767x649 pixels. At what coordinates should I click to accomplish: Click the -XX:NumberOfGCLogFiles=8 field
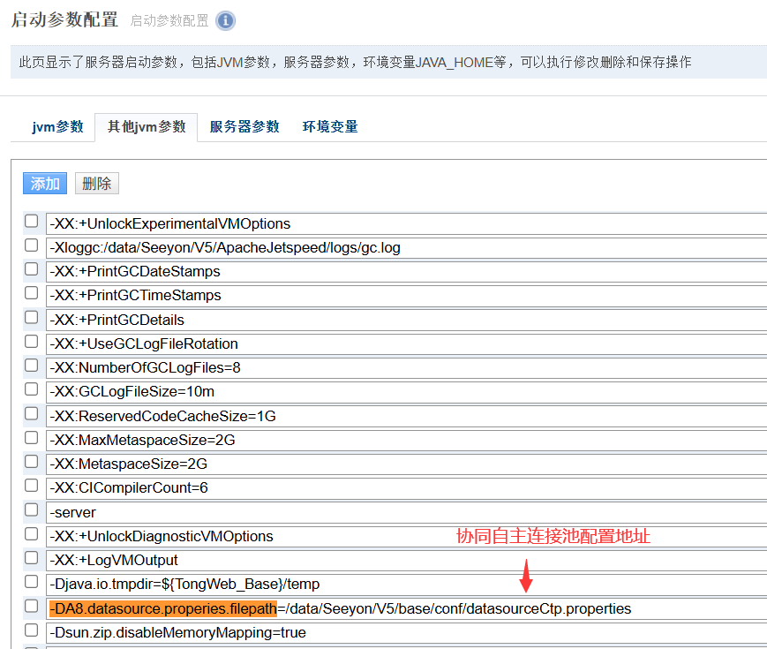(x=407, y=368)
